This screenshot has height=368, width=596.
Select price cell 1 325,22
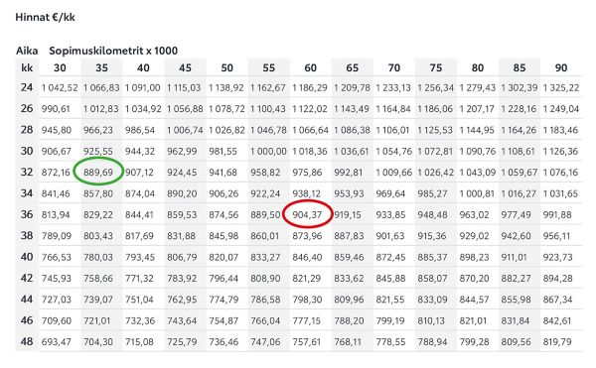tap(561, 88)
